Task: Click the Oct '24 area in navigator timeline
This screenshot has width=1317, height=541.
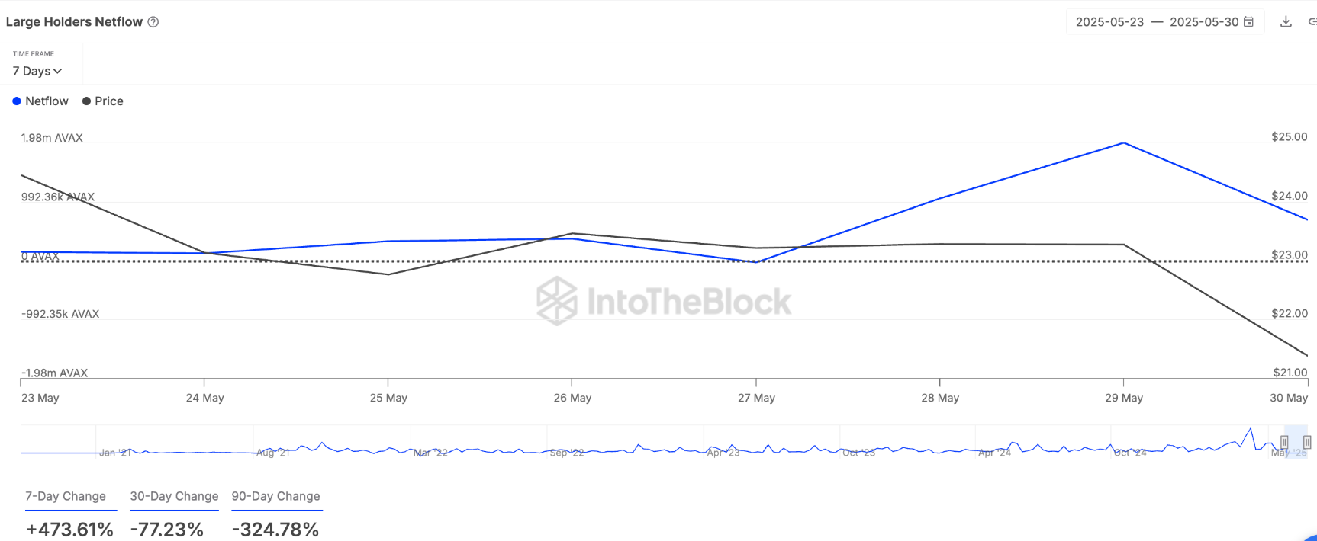Action: pyautogui.click(x=1130, y=453)
